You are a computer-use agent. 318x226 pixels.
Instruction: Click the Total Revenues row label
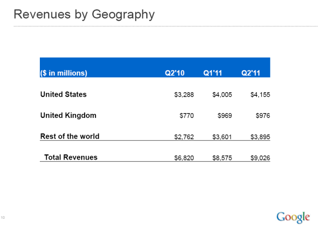[x=71, y=157]
